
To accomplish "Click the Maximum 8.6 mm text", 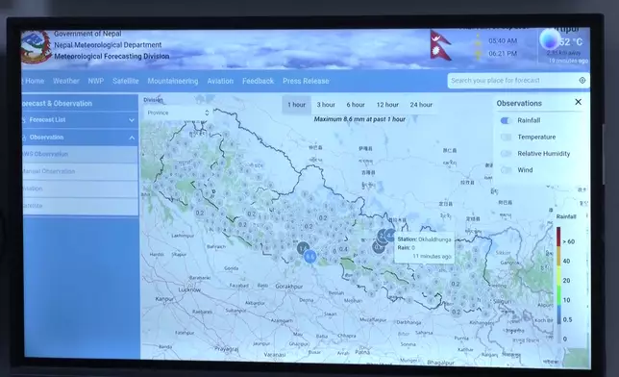I will pos(359,119).
